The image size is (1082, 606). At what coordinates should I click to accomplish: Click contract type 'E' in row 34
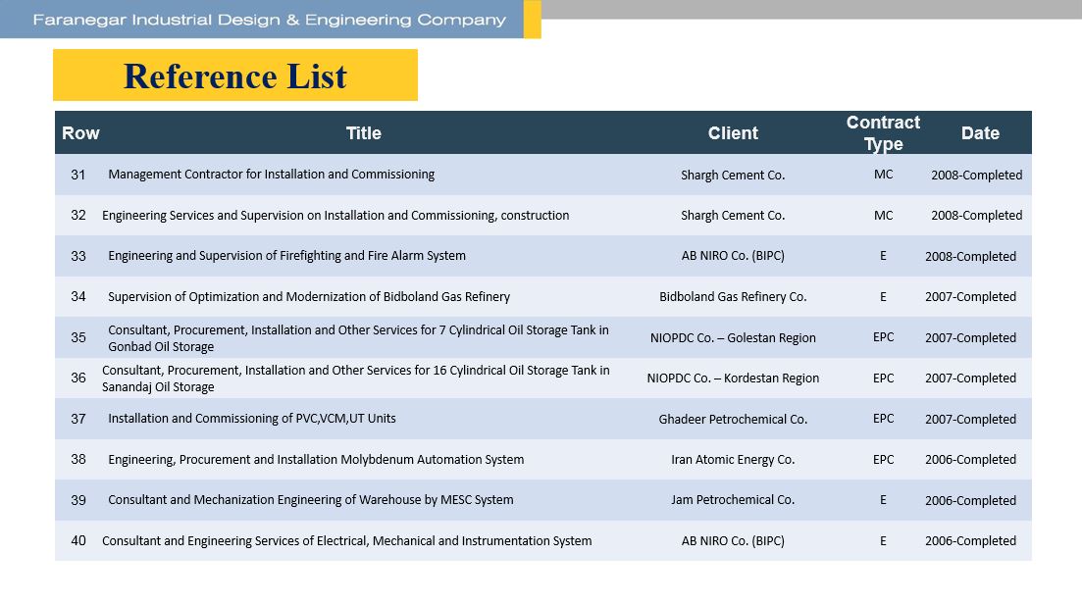click(x=883, y=296)
